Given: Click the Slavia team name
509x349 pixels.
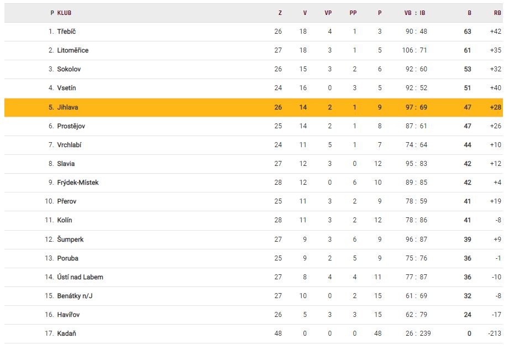Looking at the screenshot, I should point(66,164).
